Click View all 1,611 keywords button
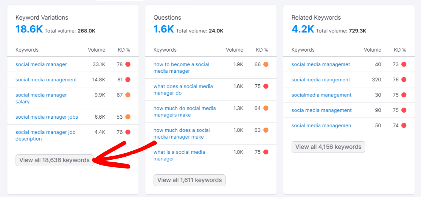Image resolution: width=421 pixels, height=197 pixels. pyautogui.click(x=189, y=180)
